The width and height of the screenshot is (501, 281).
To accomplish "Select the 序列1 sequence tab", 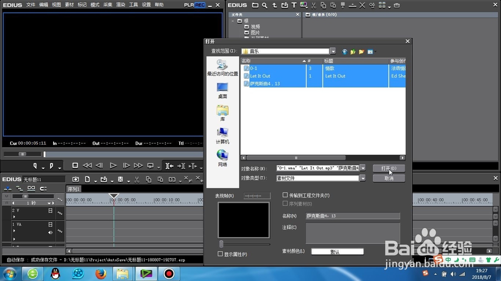I will coord(74,189).
